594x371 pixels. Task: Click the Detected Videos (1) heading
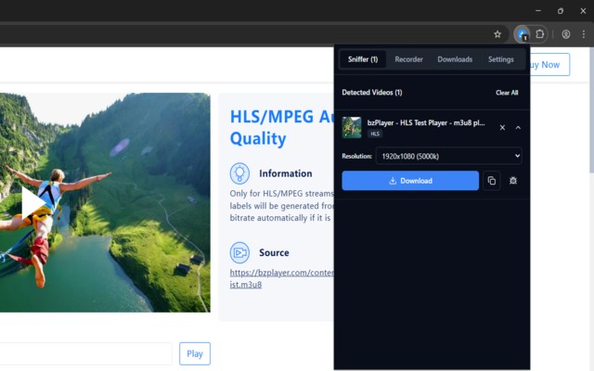[x=372, y=93]
